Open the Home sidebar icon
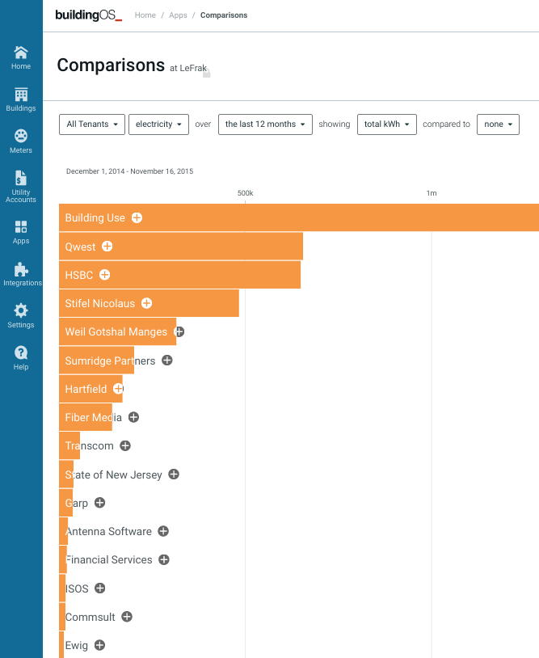 click(21, 57)
